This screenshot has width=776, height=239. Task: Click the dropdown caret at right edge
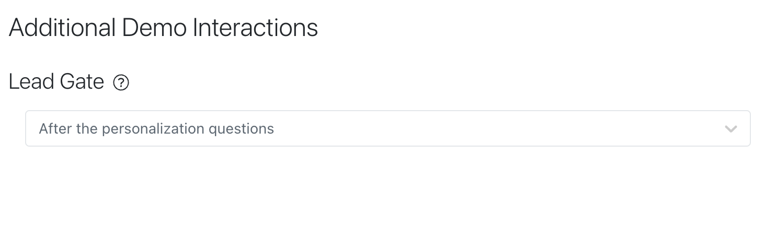tap(731, 129)
